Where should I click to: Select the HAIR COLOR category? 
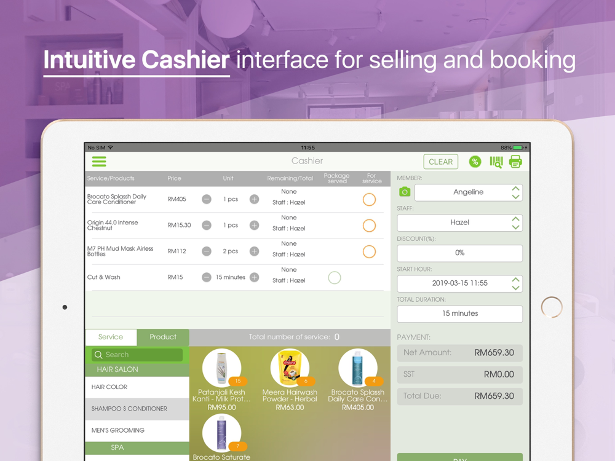click(137, 387)
